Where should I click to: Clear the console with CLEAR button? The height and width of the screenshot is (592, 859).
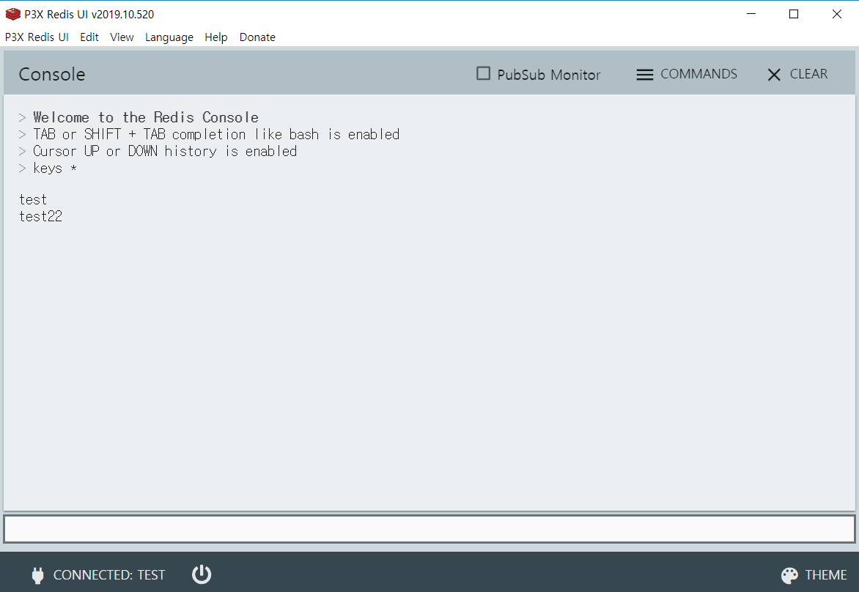[797, 74]
